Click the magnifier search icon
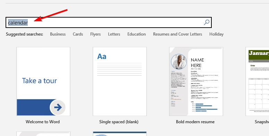Screen dimensions: 269x136 coord(207,22)
